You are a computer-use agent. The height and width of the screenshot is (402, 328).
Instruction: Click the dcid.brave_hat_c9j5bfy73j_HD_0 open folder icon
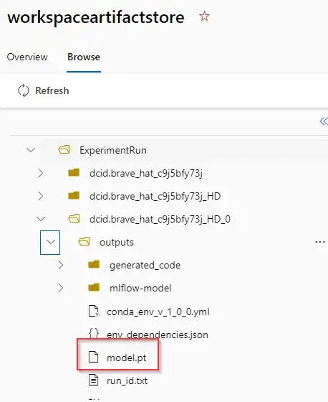click(74, 219)
